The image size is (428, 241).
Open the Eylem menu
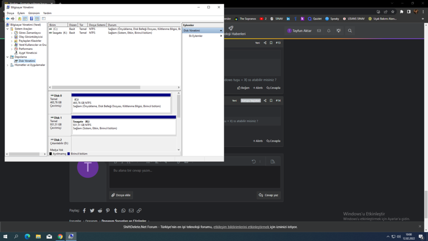click(21, 13)
